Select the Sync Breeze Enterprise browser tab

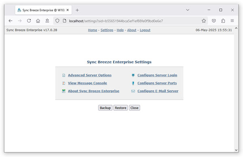tap(43, 10)
